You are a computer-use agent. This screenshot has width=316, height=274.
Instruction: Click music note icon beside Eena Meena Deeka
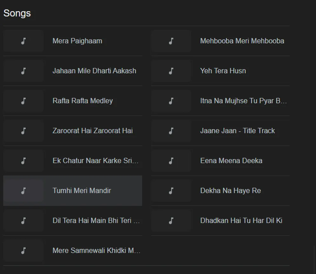click(171, 161)
